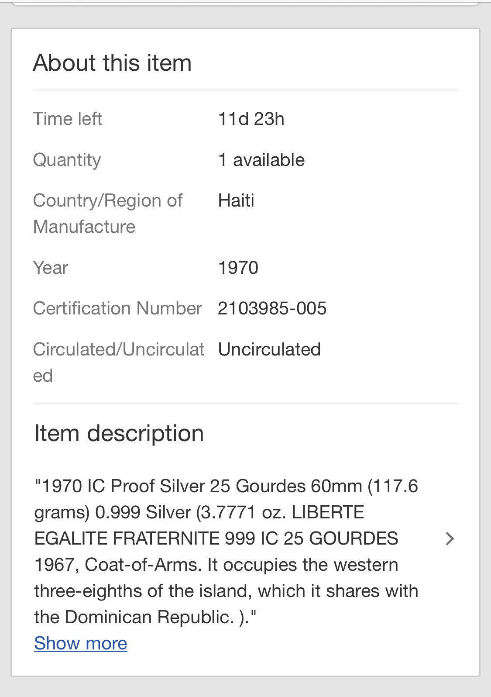Tap the Time left label
The height and width of the screenshot is (697, 491).
(x=68, y=119)
